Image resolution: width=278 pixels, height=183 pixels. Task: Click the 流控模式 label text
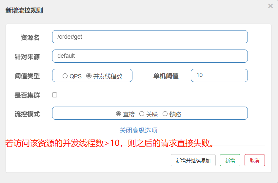[x=27, y=114]
